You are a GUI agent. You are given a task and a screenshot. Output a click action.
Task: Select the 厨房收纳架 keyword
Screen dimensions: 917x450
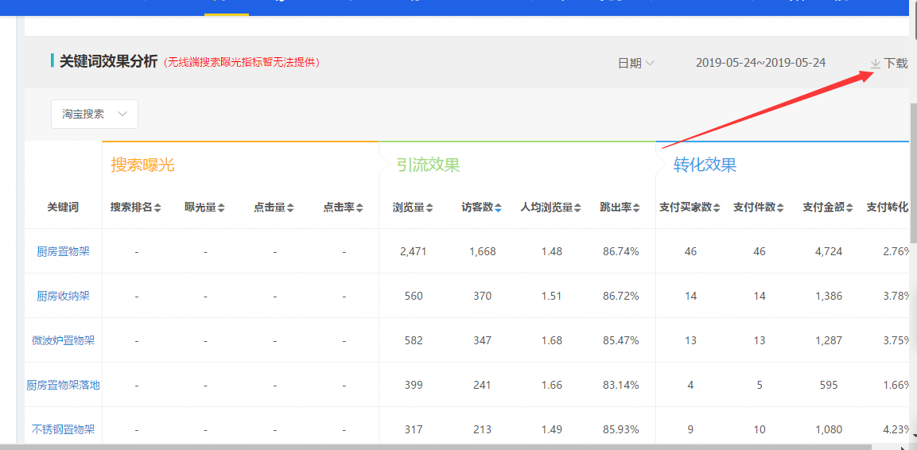(63, 296)
